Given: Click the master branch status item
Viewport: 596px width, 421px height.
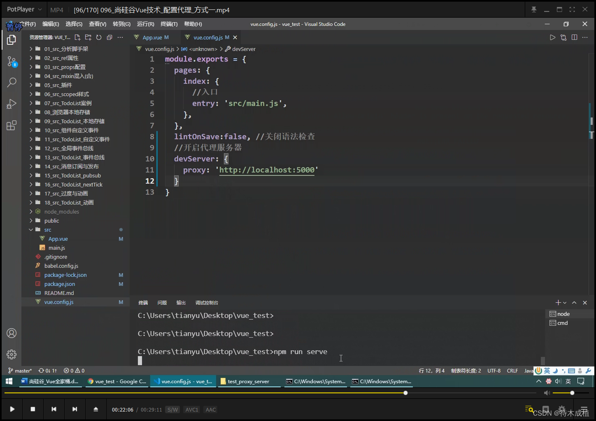Looking at the screenshot, I should pyautogui.click(x=20, y=370).
